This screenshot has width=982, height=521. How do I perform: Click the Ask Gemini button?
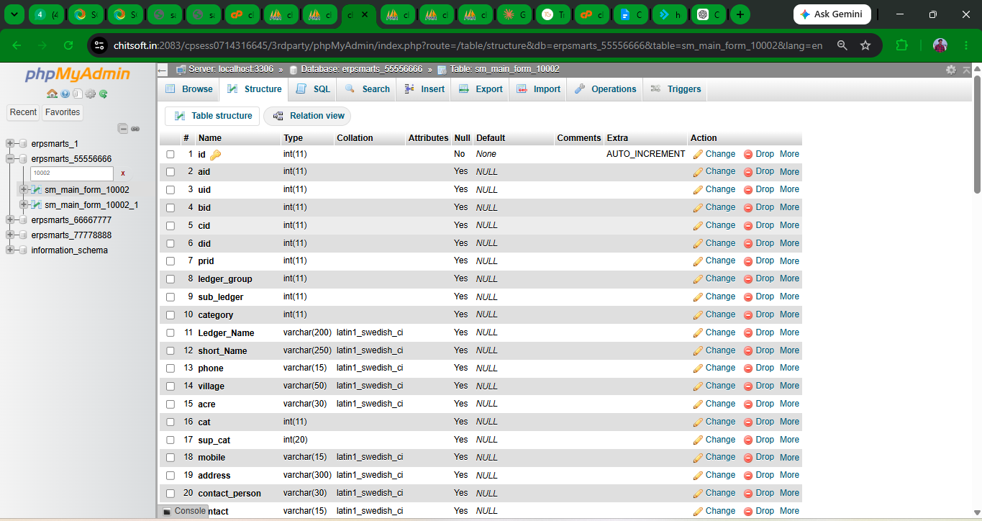click(832, 14)
